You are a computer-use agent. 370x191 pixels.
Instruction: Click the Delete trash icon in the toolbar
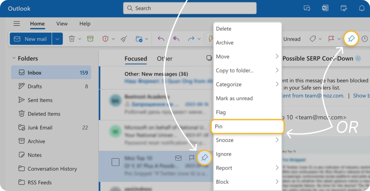pyautogui.click(x=72, y=39)
